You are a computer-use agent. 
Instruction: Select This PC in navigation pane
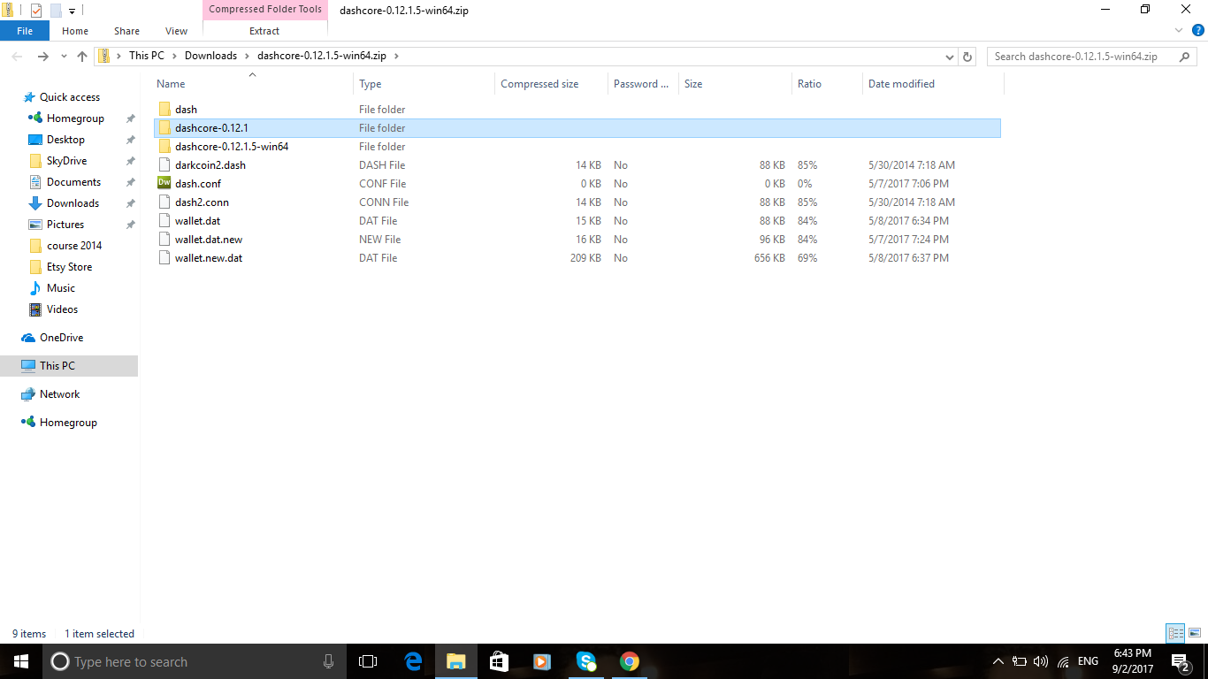pyautogui.click(x=69, y=366)
